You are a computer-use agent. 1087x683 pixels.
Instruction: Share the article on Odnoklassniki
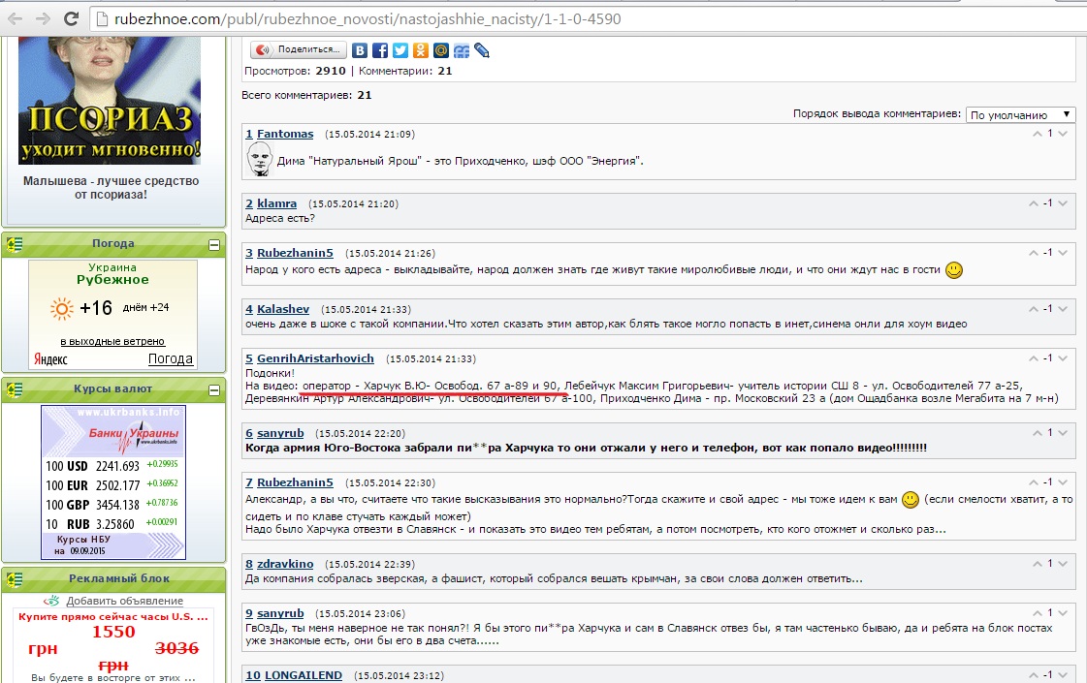421,50
